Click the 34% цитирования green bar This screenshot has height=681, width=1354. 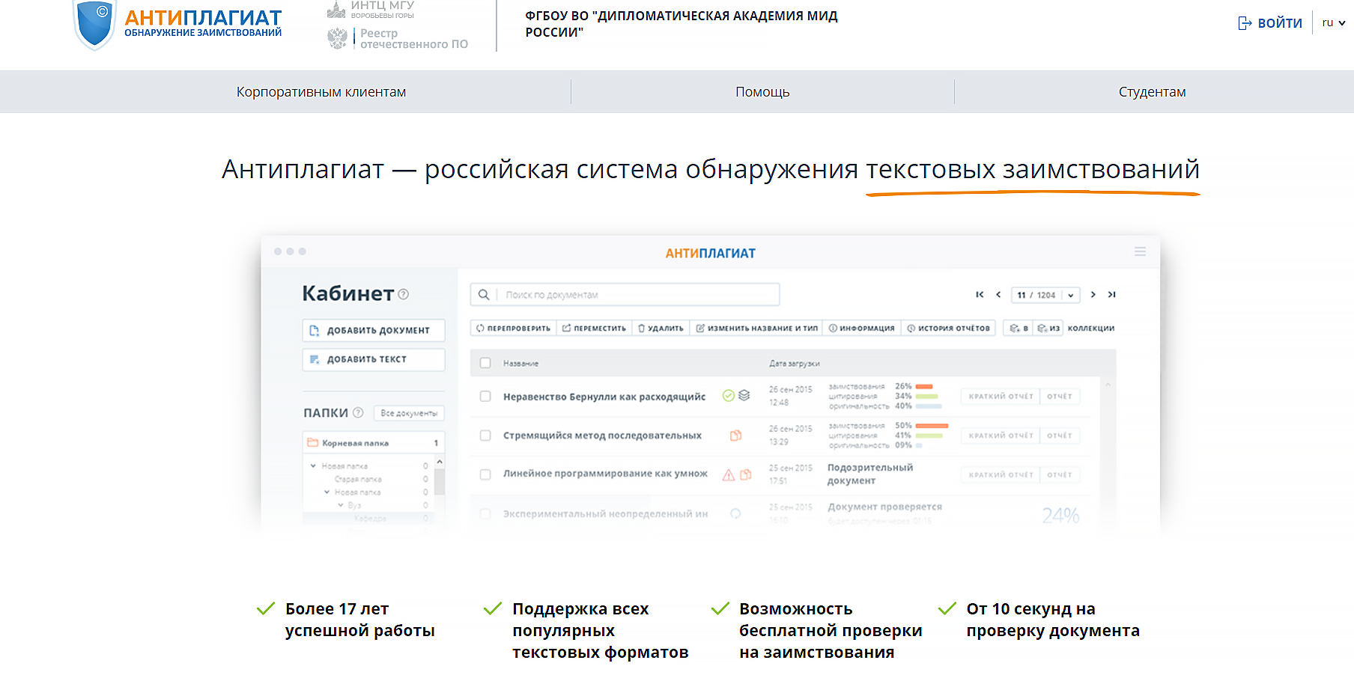click(927, 397)
